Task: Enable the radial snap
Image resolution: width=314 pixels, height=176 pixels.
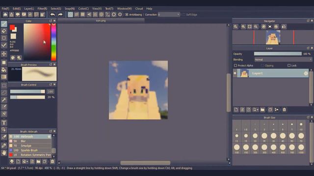Action: [95, 15]
